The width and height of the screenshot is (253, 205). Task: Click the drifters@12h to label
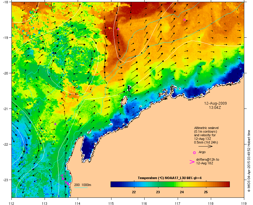(208, 159)
